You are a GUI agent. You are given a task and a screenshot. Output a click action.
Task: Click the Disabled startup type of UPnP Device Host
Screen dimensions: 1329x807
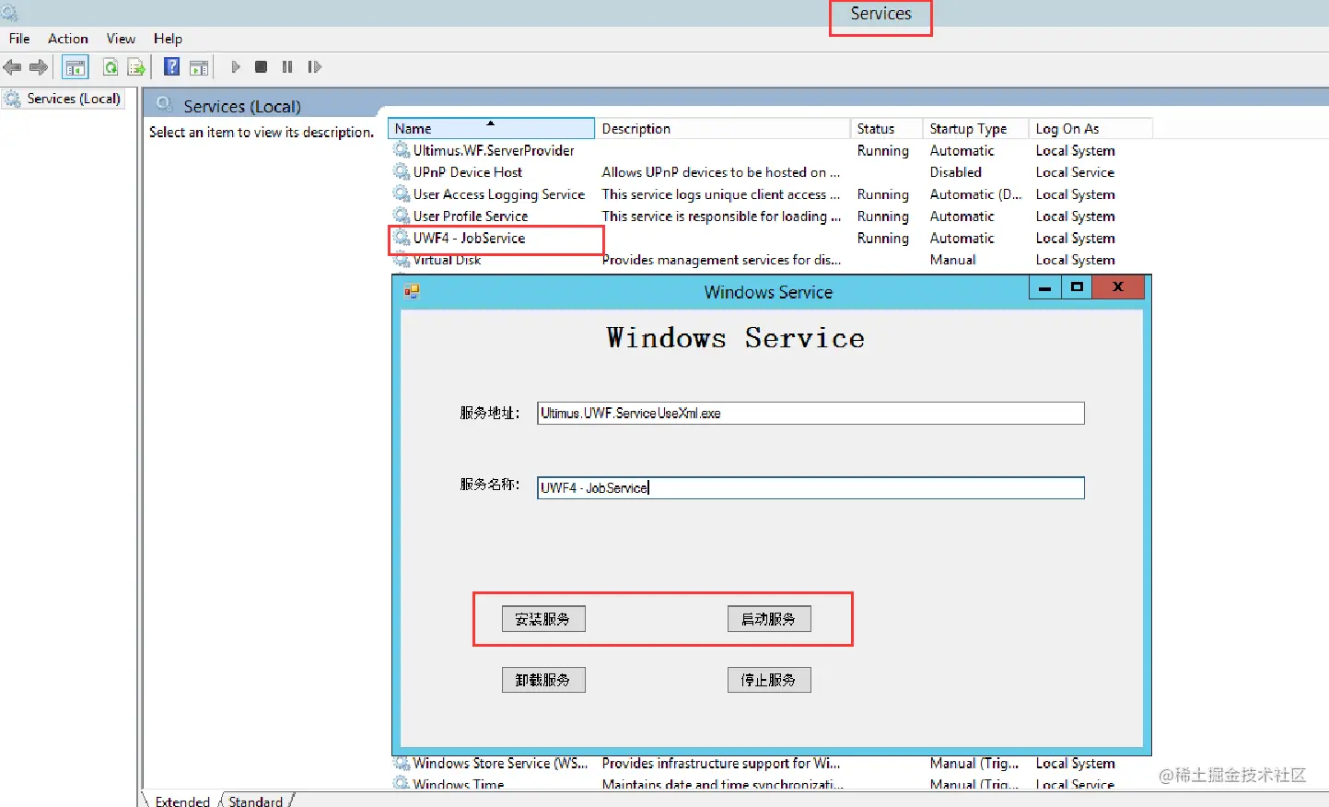(x=956, y=172)
